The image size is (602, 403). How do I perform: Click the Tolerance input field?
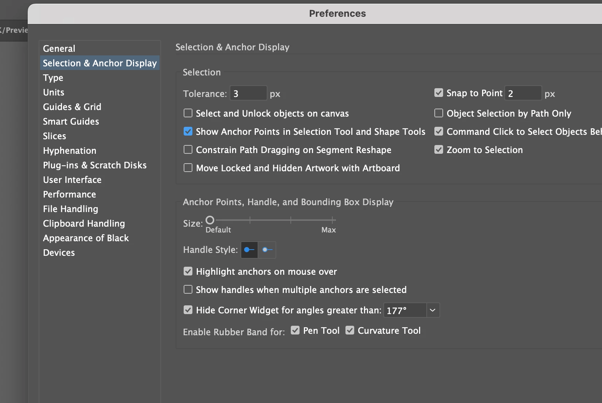point(249,94)
